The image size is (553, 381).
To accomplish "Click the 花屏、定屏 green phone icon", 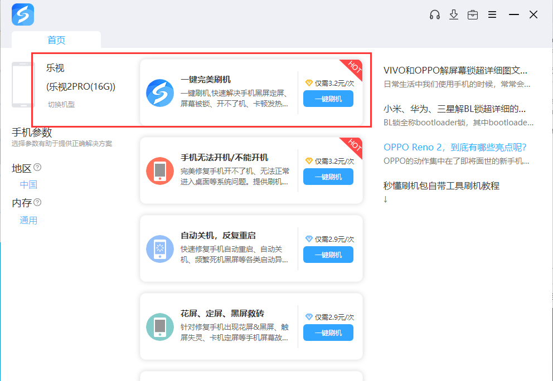I will [160, 327].
